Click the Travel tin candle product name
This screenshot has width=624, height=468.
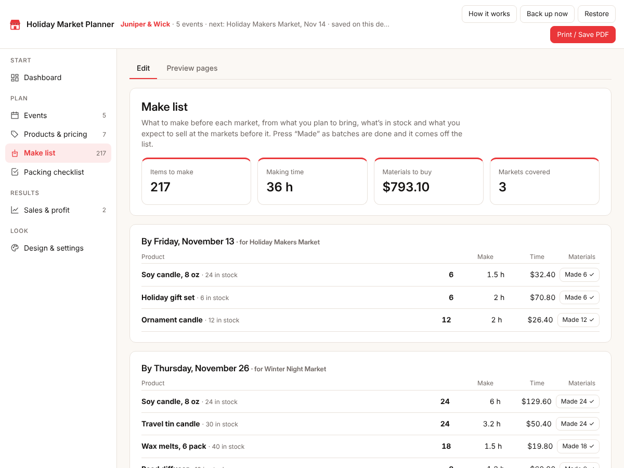171,424
